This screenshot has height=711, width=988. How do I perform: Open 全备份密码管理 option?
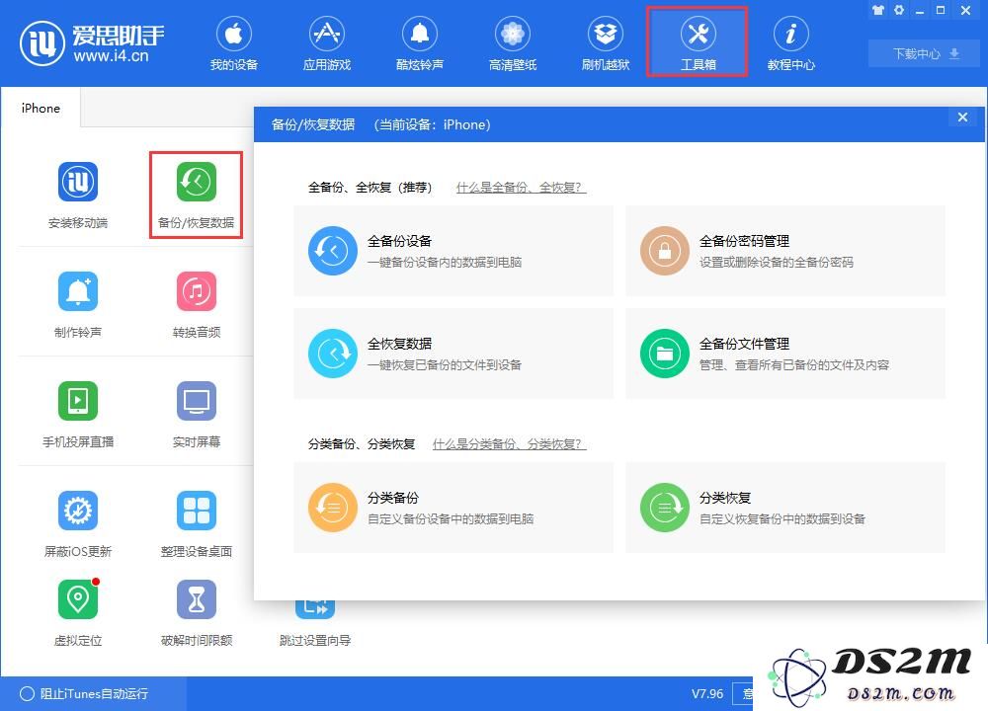(x=785, y=251)
